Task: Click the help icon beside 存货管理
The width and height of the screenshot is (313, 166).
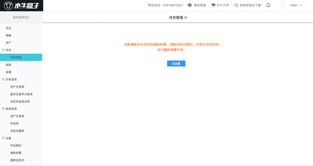Action: 186,18
